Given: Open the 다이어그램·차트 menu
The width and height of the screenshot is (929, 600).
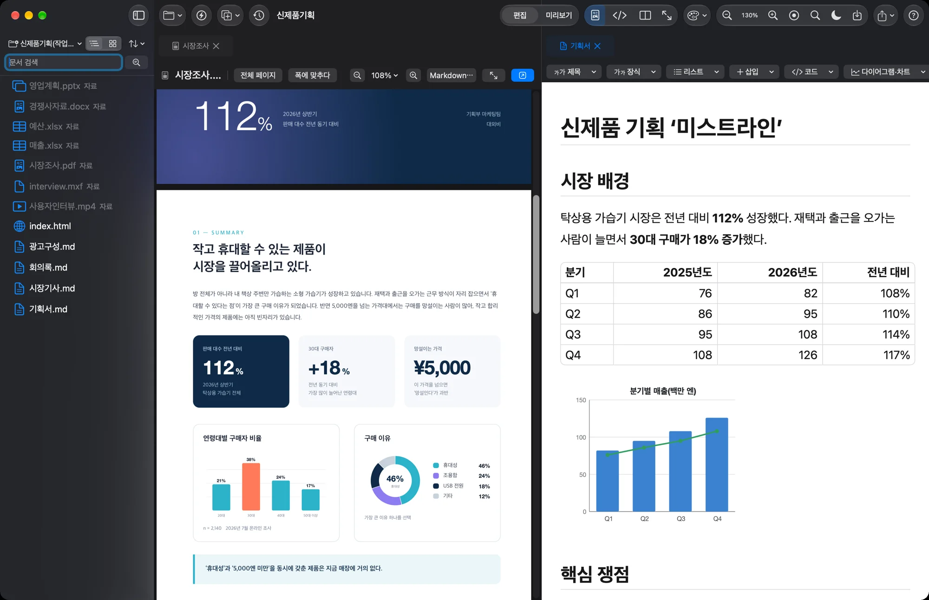Looking at the screenshot, I should pos(886,72).
